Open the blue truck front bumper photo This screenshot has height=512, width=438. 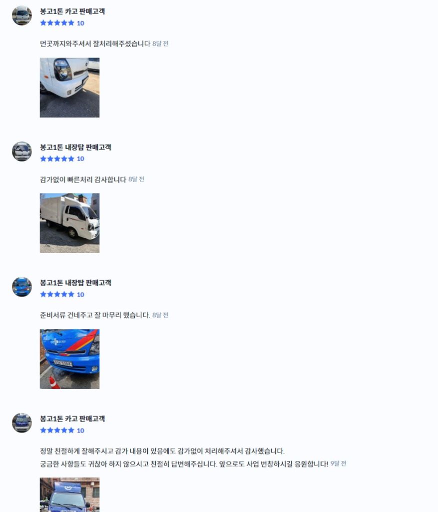coord(69,359)
